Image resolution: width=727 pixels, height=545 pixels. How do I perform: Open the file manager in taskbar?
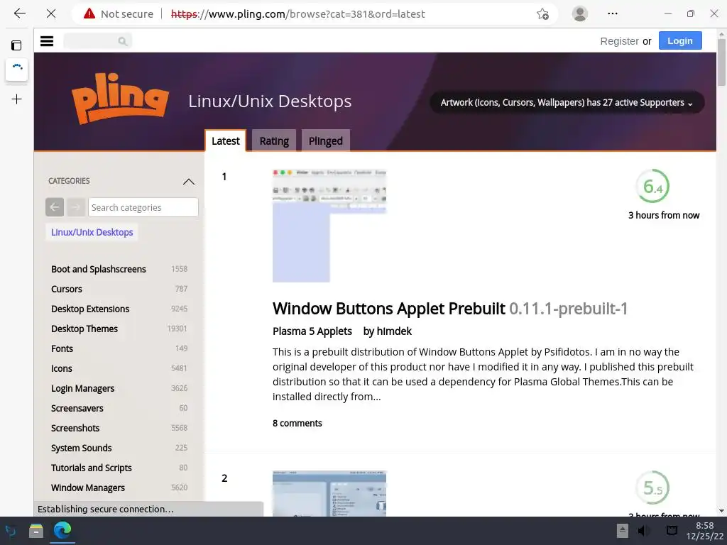pyautogui.click(x=36, y=531)
